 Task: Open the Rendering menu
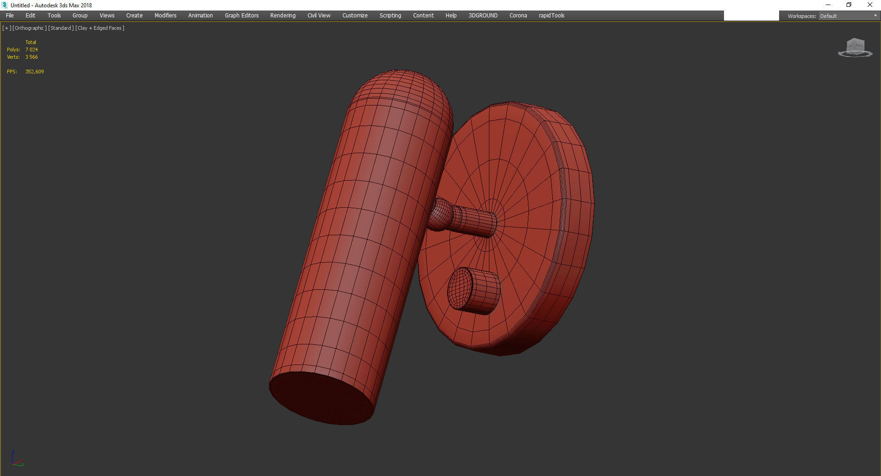click(x=283, y=16)
